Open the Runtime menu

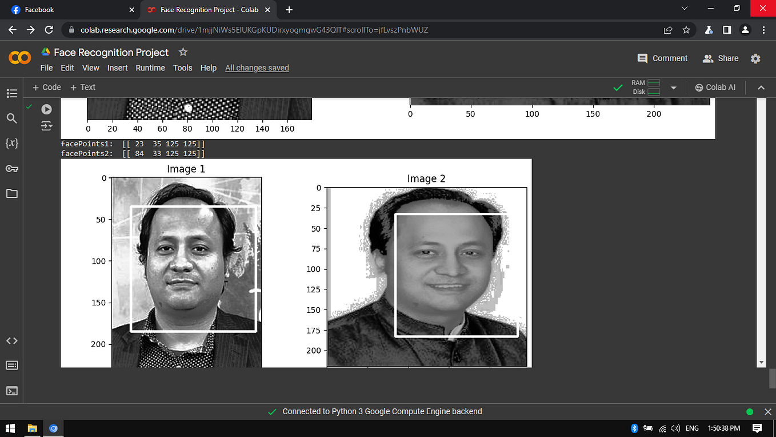(150, 67)
